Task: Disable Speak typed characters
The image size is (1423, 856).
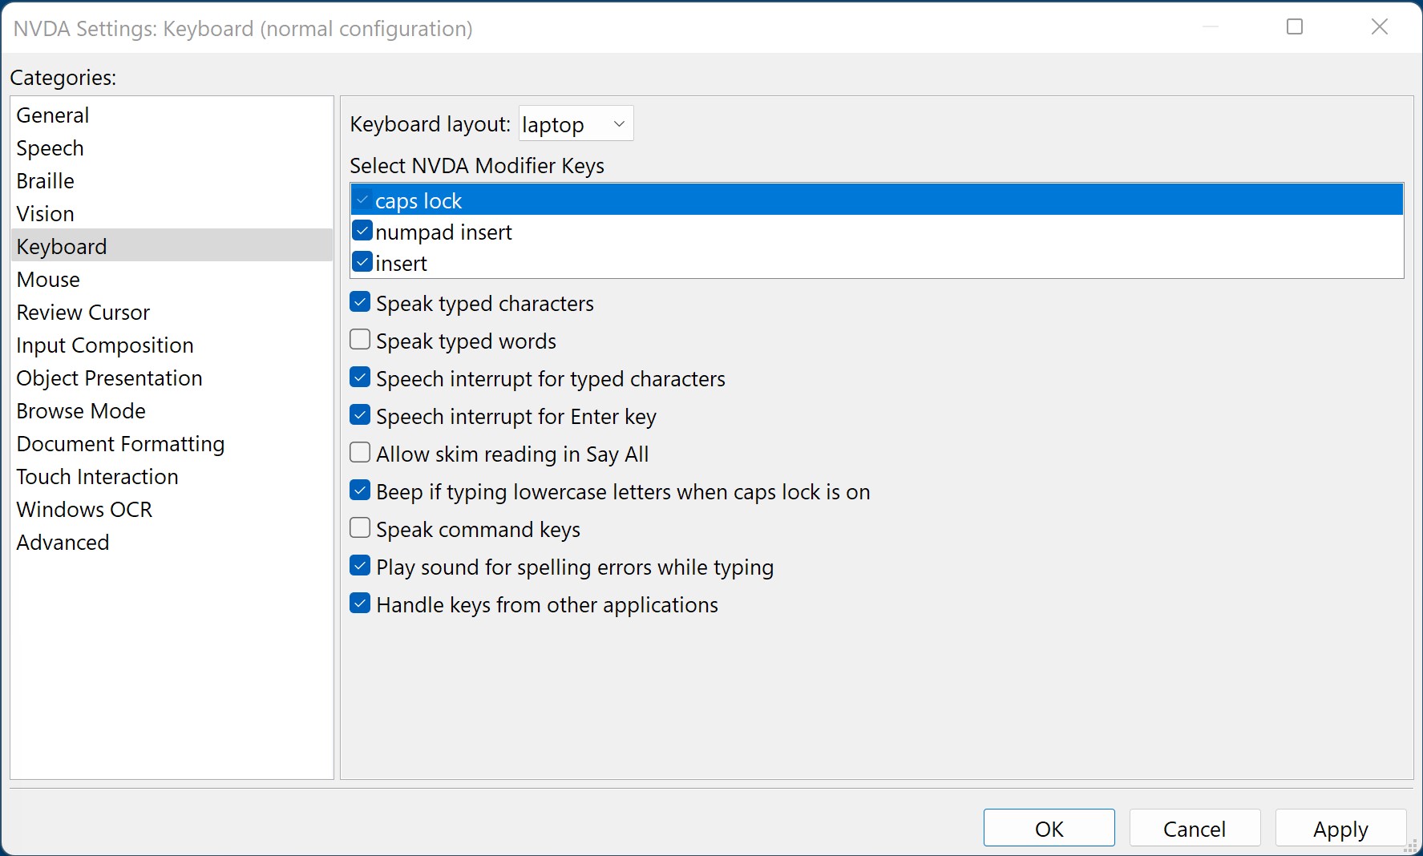Action: [x=359, y=301]
